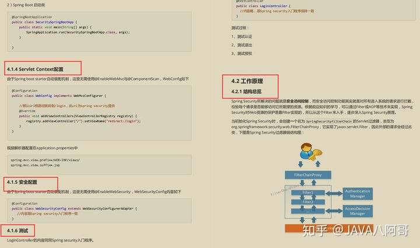
Task: Click the Filter2 box in diagram
Action: tap(308, 202)
